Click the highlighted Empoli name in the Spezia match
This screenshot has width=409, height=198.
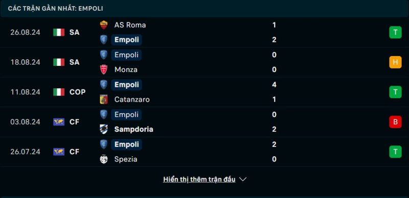click(x=126, y=144)
